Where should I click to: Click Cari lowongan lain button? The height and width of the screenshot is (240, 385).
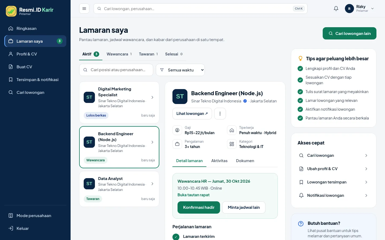pyautogui.click(x=349, y=33)
